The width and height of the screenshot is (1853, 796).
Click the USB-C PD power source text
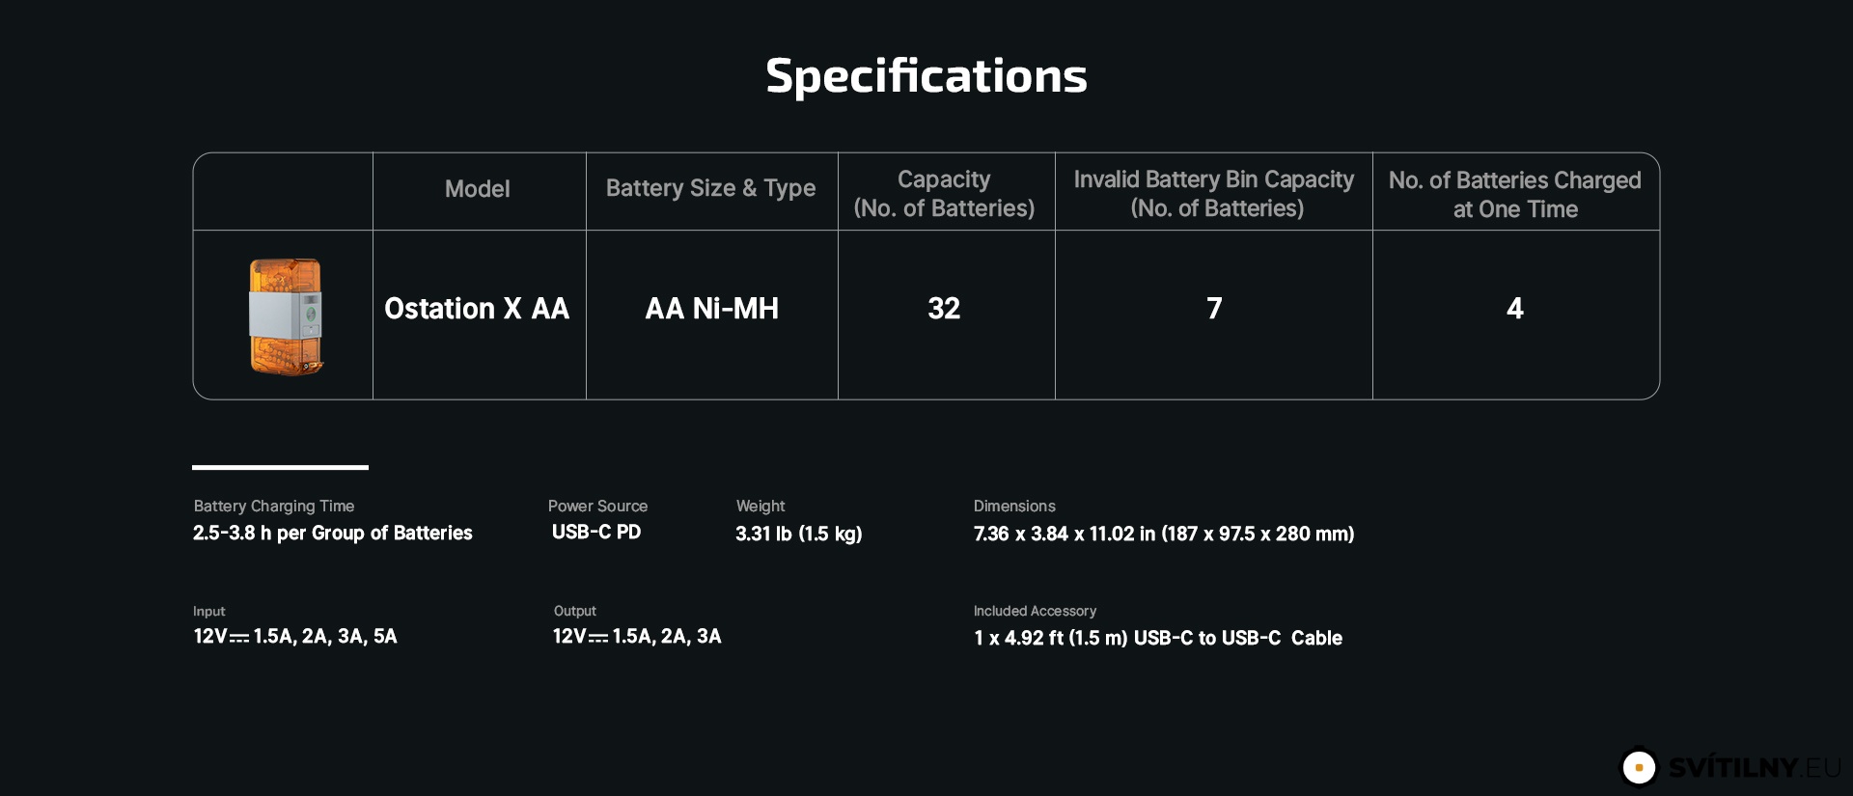coord(596,533)
